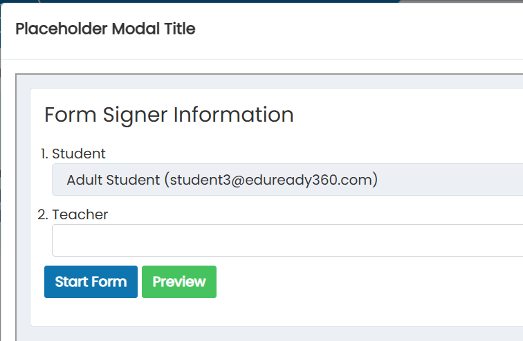The height and width of the screenshot is (341, 523).
Task: Click the Teacher field label
Action: point(80,214)
